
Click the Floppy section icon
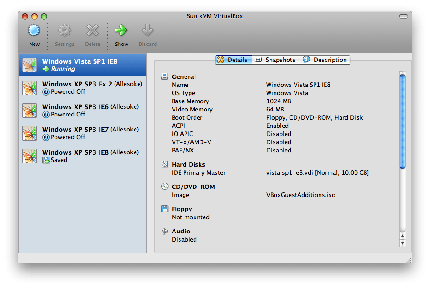pyautogui.click(x=165, y=208)
